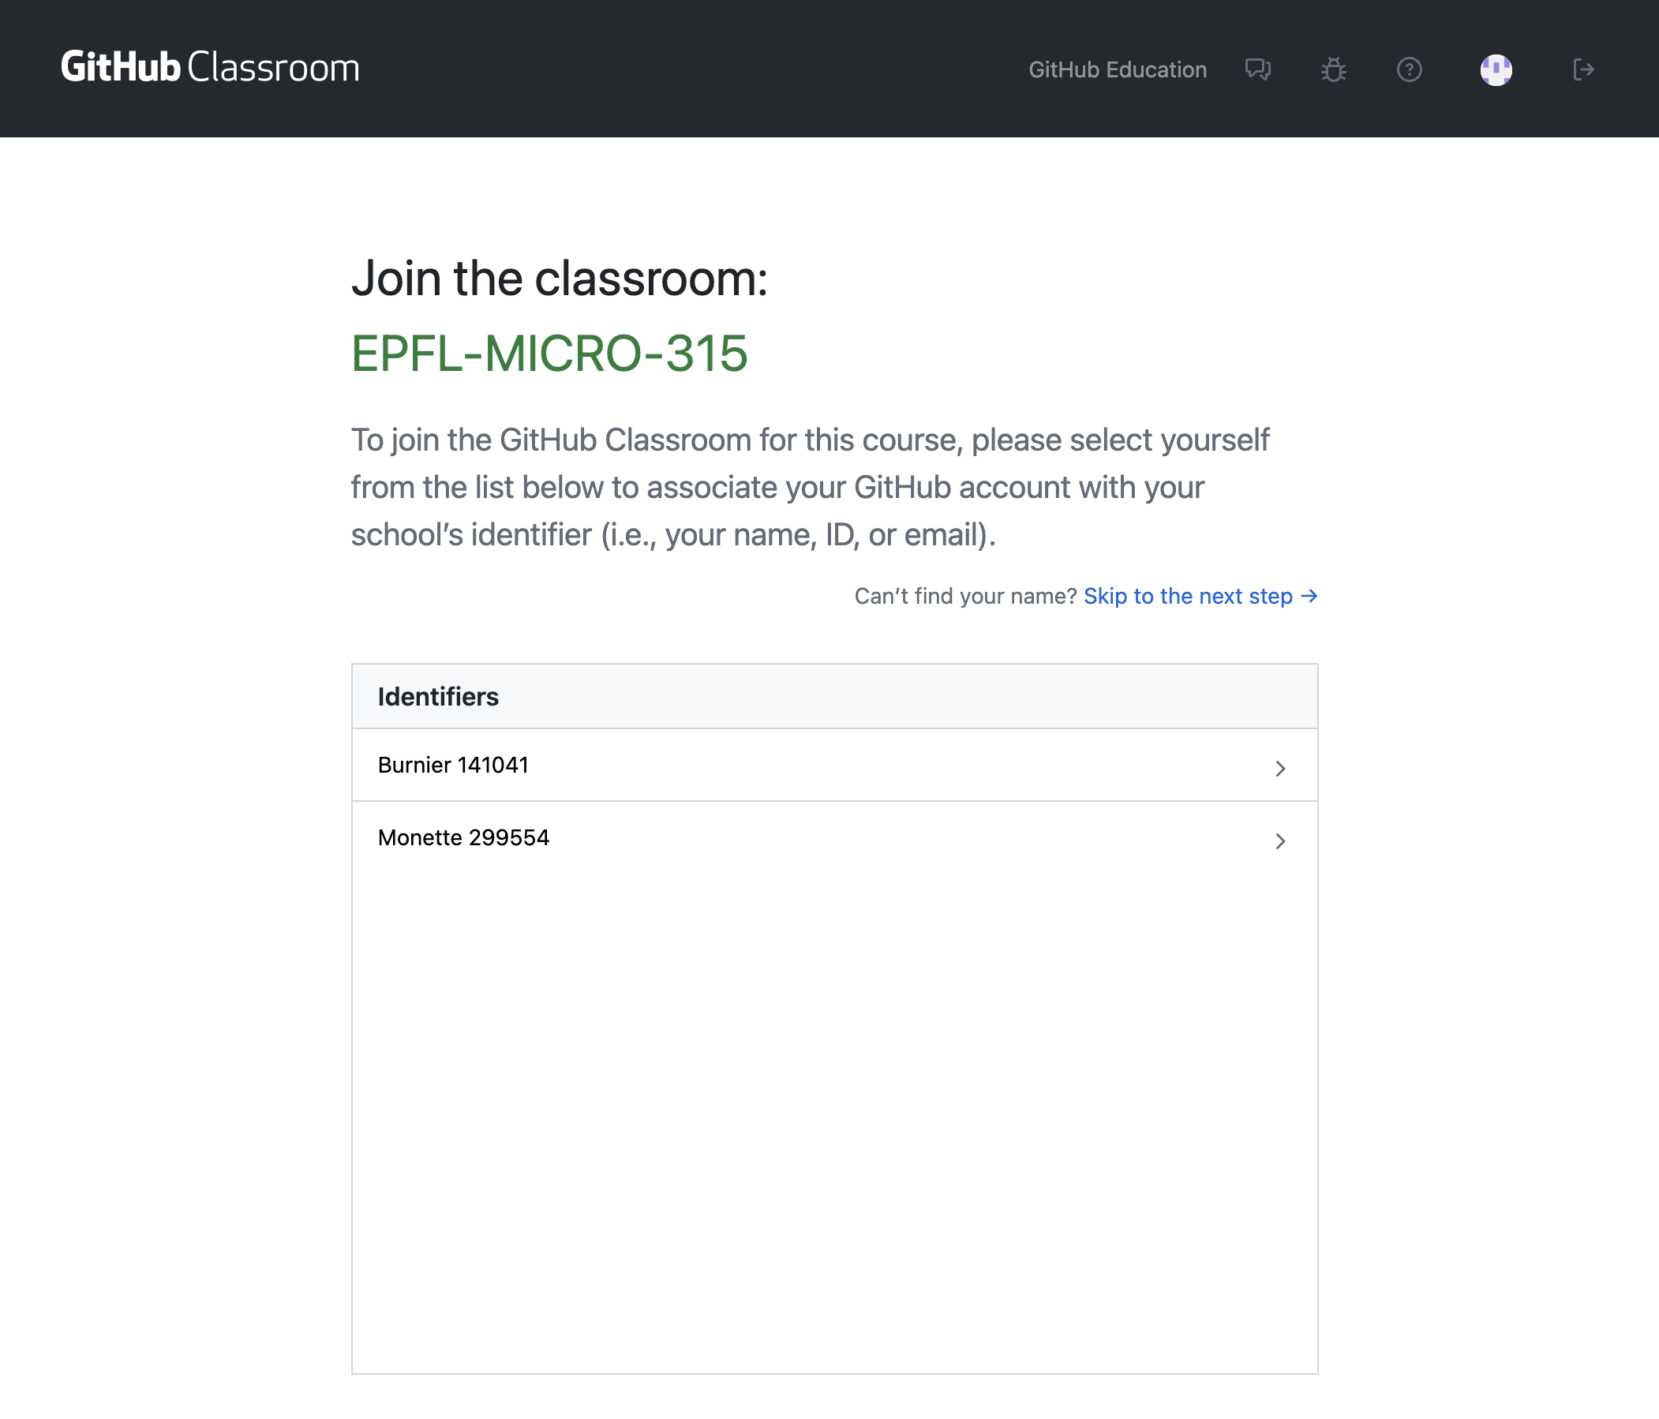Click the instructions paragraph text
This screenshot has width=1659, height=1419.
click(x=809, y=487)
